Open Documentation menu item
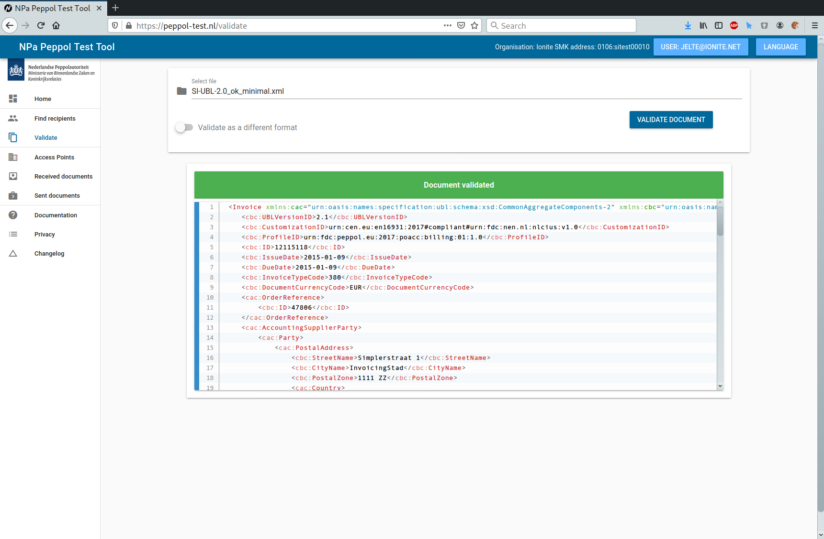 point(50,215)
